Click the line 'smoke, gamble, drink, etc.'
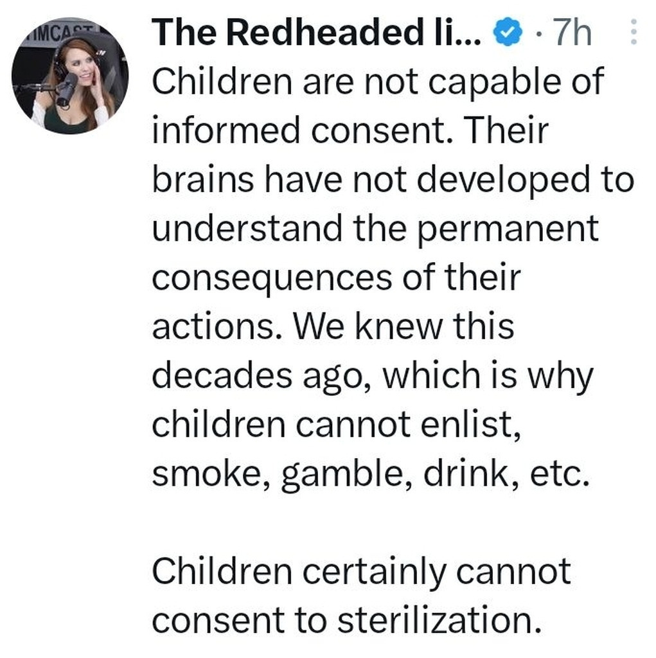 point(371,475)
